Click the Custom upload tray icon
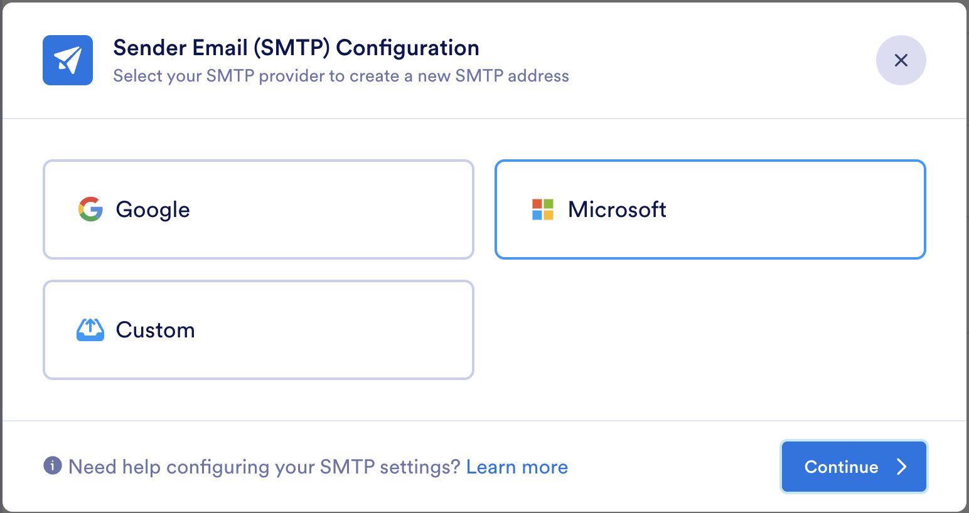The image size is (969, 513). pos(90,330)
